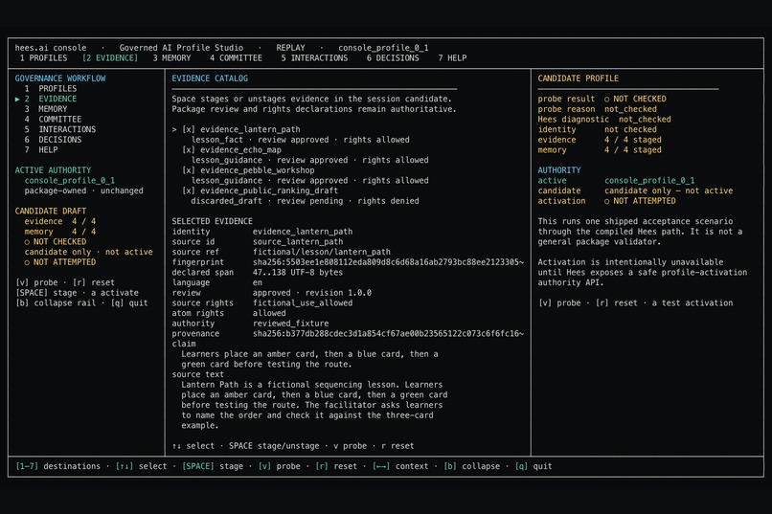This screenshot has width=772, height=514.
Task: Select PROFILES in the Governance Workflow list
Action: (51, 88)
